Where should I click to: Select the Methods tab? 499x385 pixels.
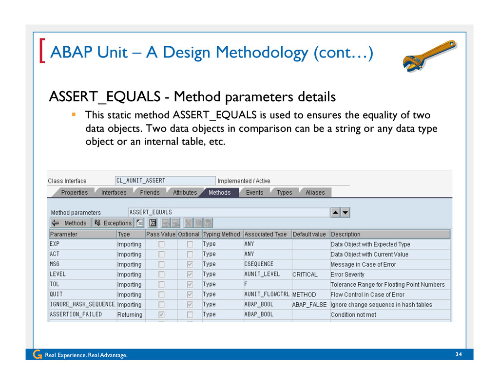pos(219,193)
